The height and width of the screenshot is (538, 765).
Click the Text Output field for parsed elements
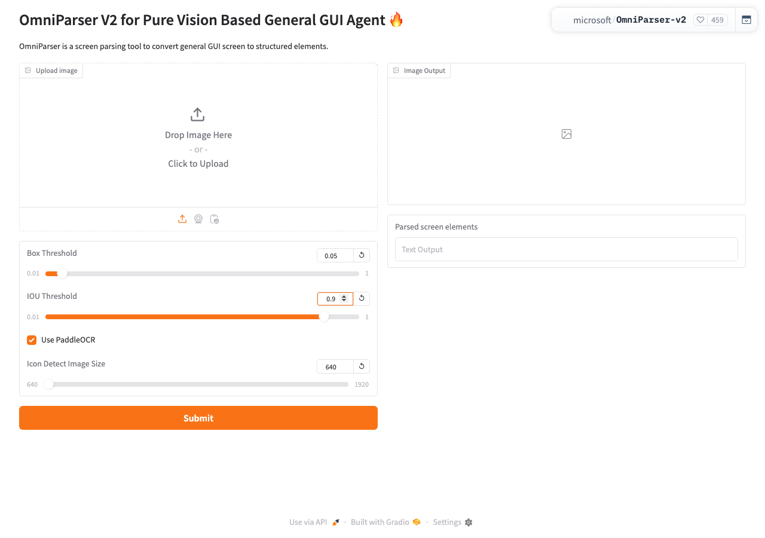pos(567,249)
